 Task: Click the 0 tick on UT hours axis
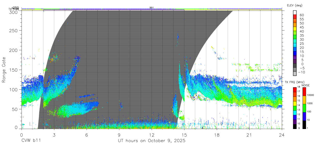(21, 135)
